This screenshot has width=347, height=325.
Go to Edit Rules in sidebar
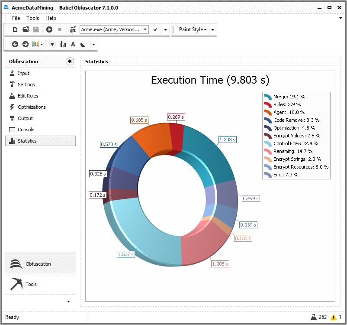(28, 96)
